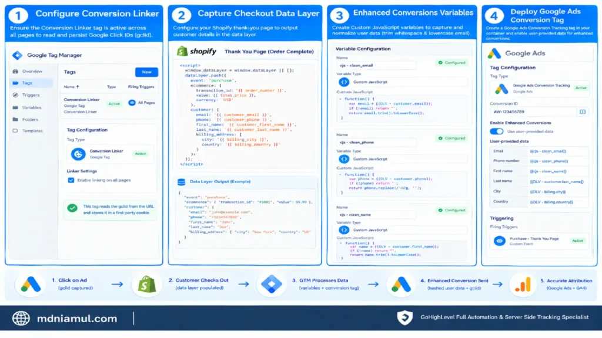Screen dimensions: 602x338
Task: Click the Configured badge for clean_email
Action: point(452,62)
